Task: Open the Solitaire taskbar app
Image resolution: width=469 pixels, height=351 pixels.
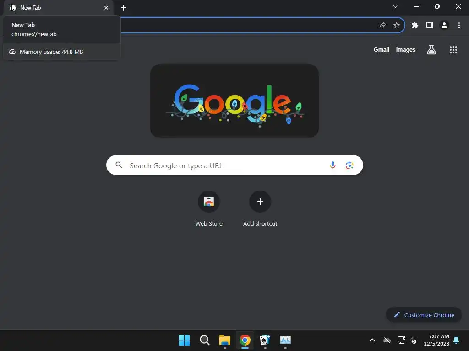Action: point(265,340)
